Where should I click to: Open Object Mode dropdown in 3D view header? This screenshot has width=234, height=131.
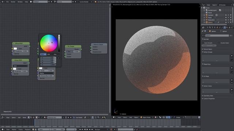(147, 117)
